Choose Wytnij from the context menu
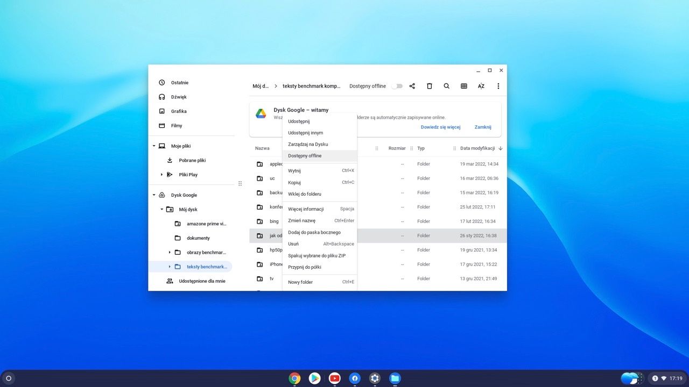 point(320,171)
